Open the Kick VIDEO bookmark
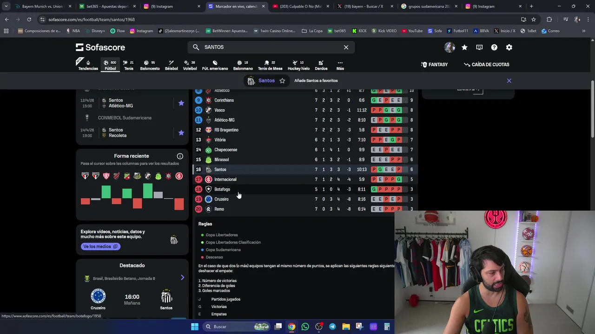The width and height of the screenshot is (595, 334). tap(383, 31)
